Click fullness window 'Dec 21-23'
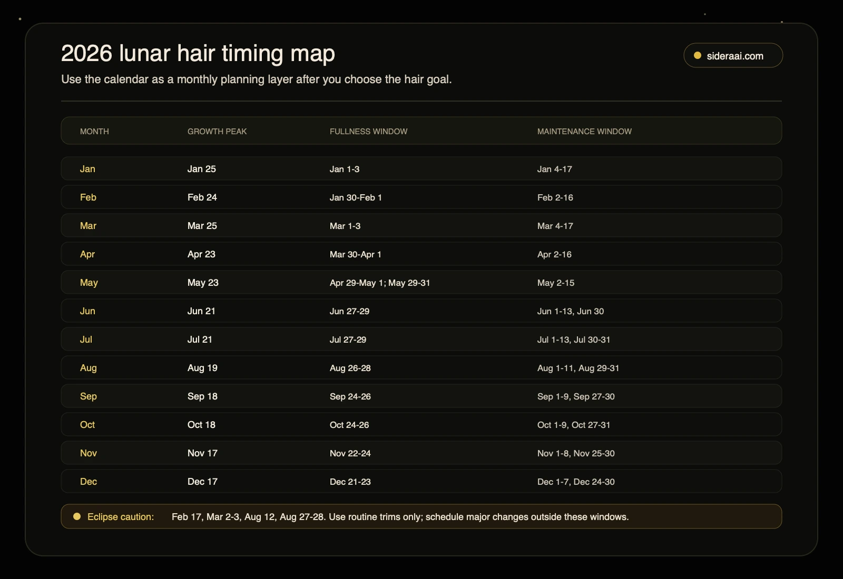The height and width of the screenshot is (579, 843). point(350,482)
